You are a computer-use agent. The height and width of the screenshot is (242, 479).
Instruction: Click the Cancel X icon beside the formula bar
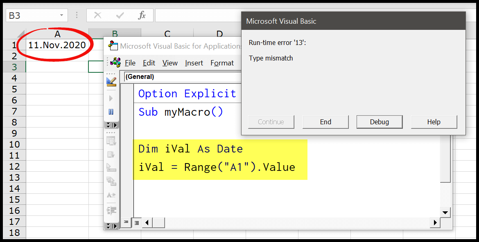pyautogui.click(x=97, y=15)
